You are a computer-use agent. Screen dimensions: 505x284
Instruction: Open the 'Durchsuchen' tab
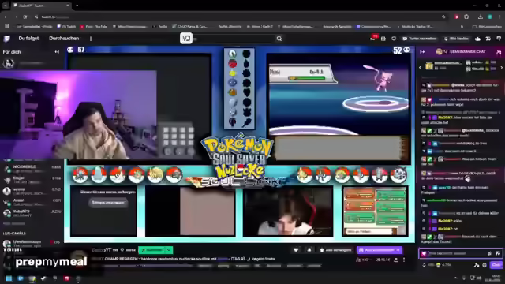coord(64,39)
